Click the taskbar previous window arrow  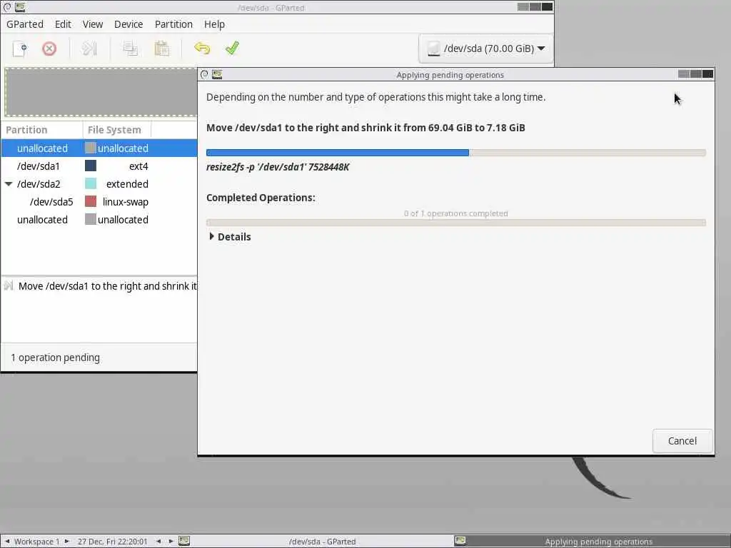[158, 541]
